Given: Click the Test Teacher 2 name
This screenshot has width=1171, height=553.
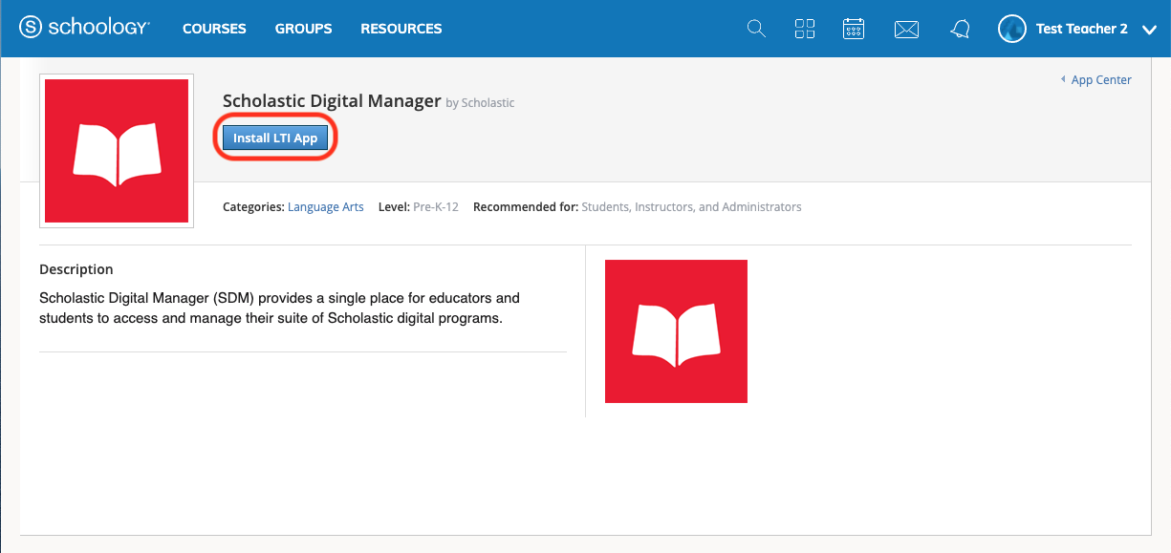Looking at the screenshot, I should point(1082,29).
